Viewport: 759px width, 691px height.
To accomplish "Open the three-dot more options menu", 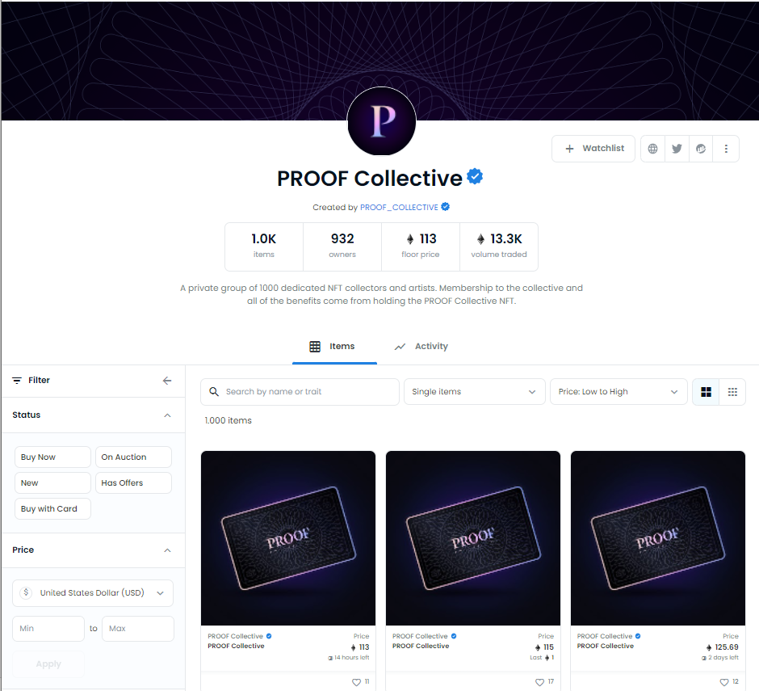I will tap(726, 149).
